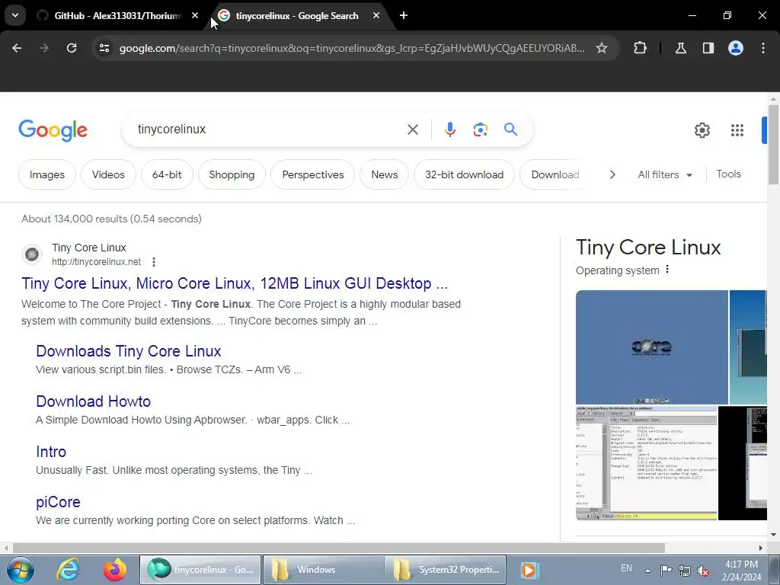Filter results by Shopping
780x585 pixels.
[x=232, y=174]
